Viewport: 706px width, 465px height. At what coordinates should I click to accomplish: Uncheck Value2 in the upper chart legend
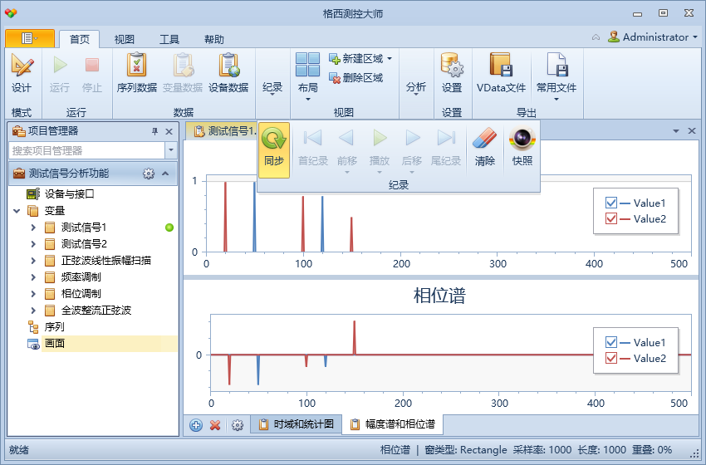point(611,219)
